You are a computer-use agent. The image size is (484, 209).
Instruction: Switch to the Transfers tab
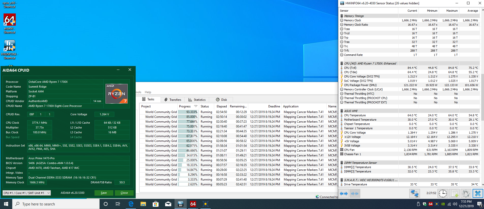[x=173, y=100]
